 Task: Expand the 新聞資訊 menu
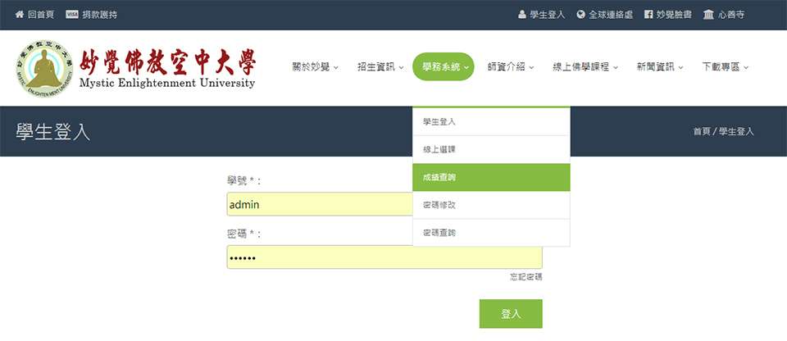660,67
